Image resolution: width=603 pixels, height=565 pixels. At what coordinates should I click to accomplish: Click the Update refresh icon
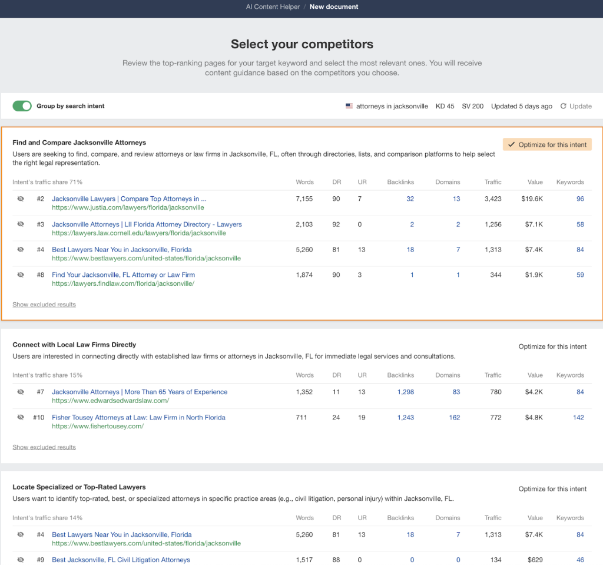(564, 106)
